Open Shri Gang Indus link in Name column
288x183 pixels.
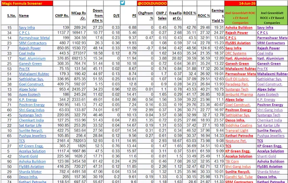click(32, 110)
